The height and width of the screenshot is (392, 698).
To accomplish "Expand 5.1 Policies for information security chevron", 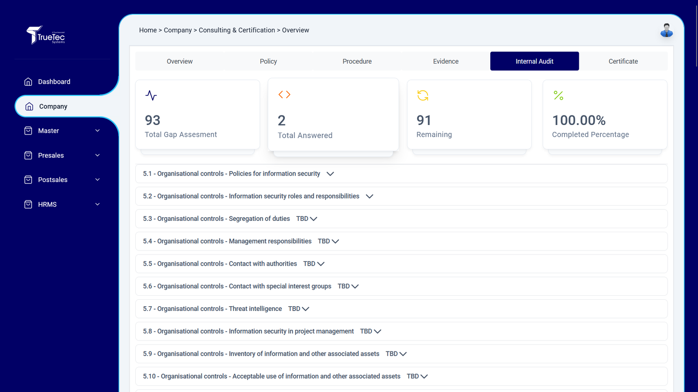I will click(x=330, y=174).
